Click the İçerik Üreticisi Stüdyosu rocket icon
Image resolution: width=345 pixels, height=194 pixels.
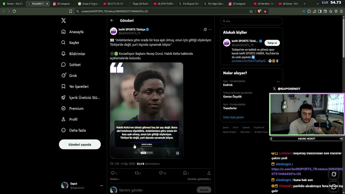tap(63, 98)
